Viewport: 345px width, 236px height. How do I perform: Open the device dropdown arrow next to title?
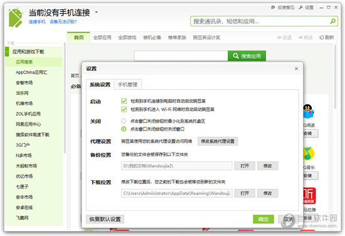[96, 12]
